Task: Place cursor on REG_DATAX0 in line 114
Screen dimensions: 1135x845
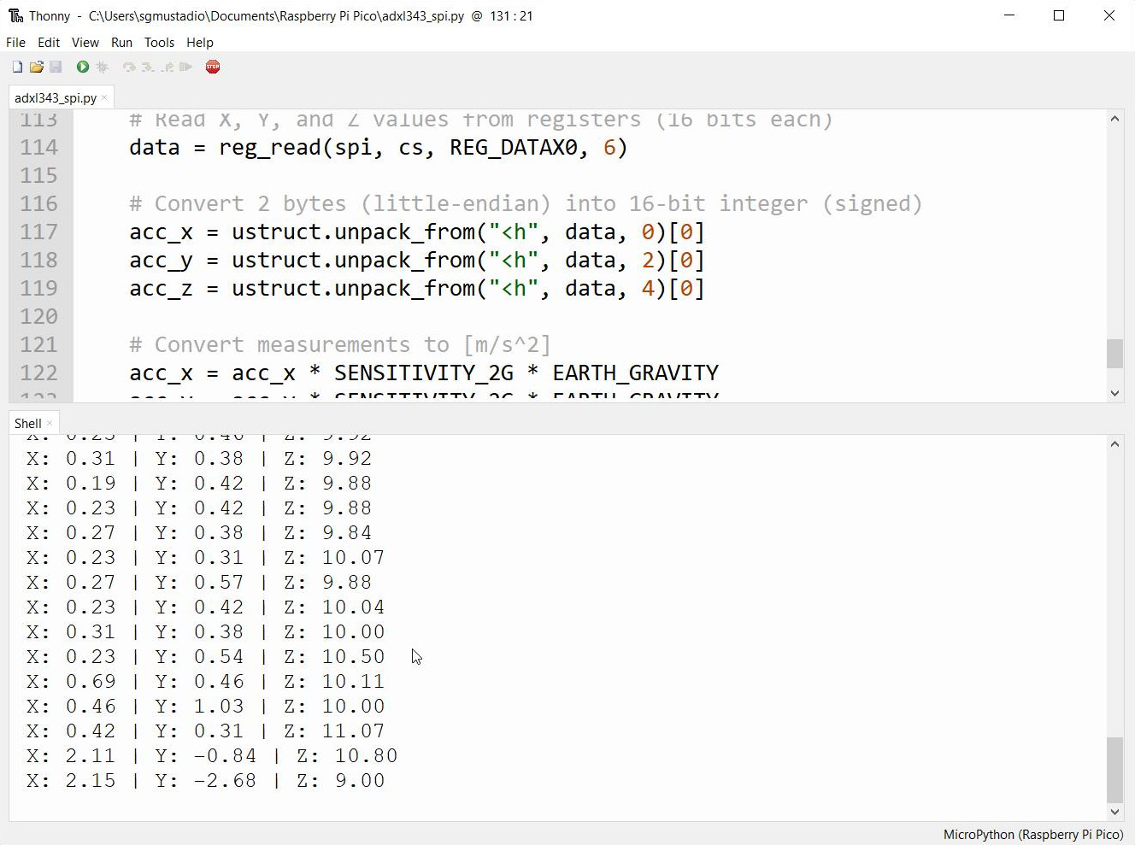Action: (x=514, y=147)
